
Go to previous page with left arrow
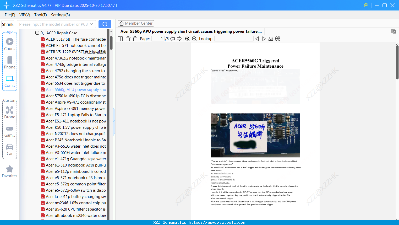[x=172, y=39]
